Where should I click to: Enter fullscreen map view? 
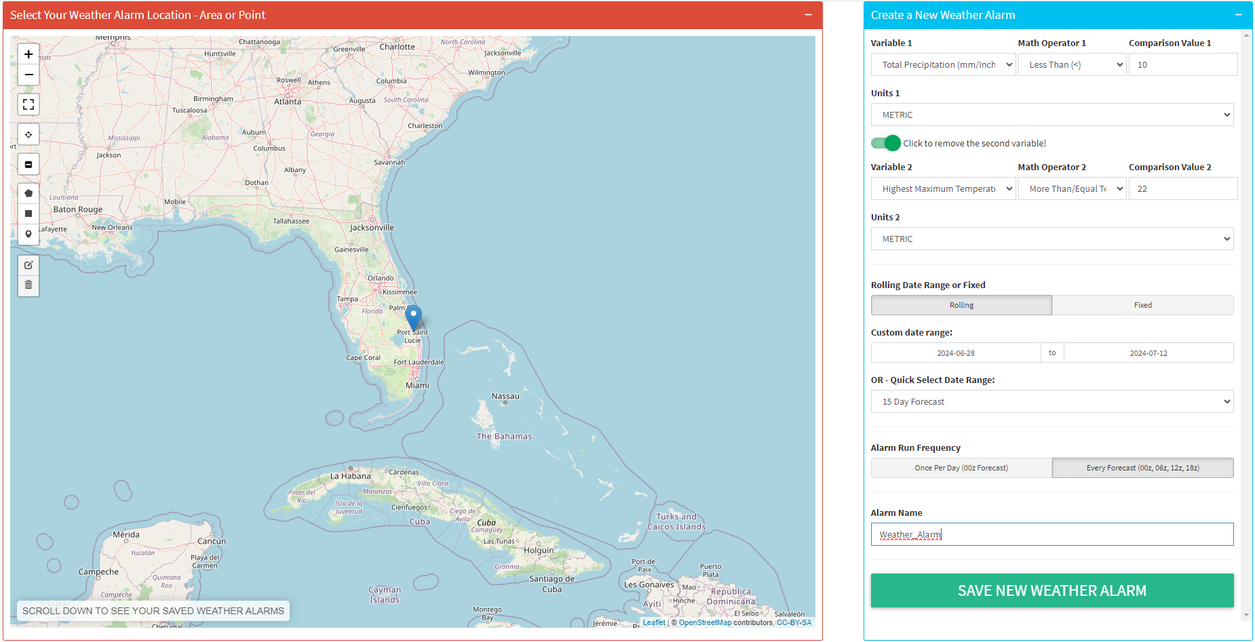(28, 104)
